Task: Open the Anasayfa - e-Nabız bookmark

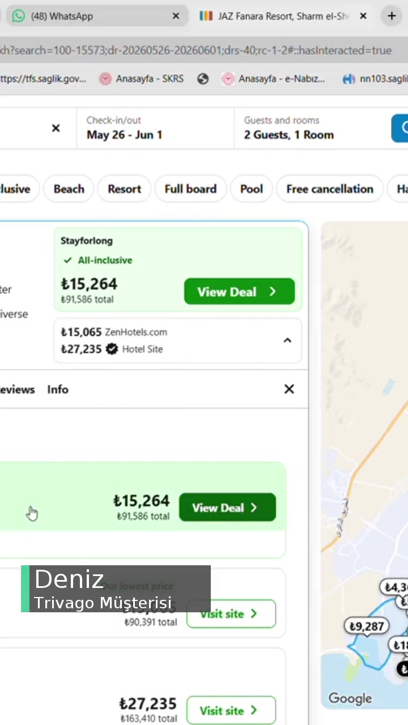Action: (274, 79)
